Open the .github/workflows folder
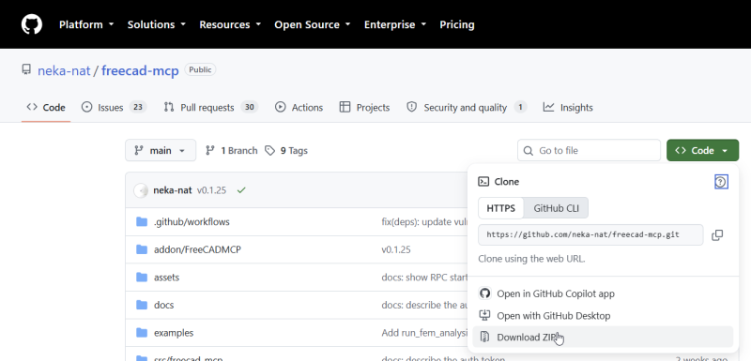751x361 pixels. click(192, 222)
